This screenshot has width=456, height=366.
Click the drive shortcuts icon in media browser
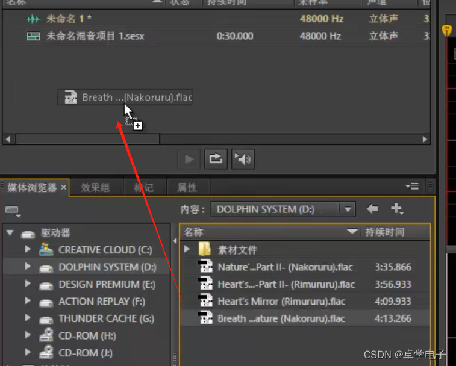click(13, 211)
